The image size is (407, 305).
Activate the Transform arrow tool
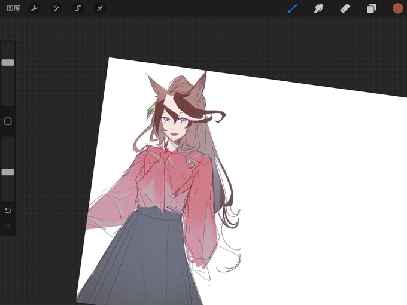point(100,8)
